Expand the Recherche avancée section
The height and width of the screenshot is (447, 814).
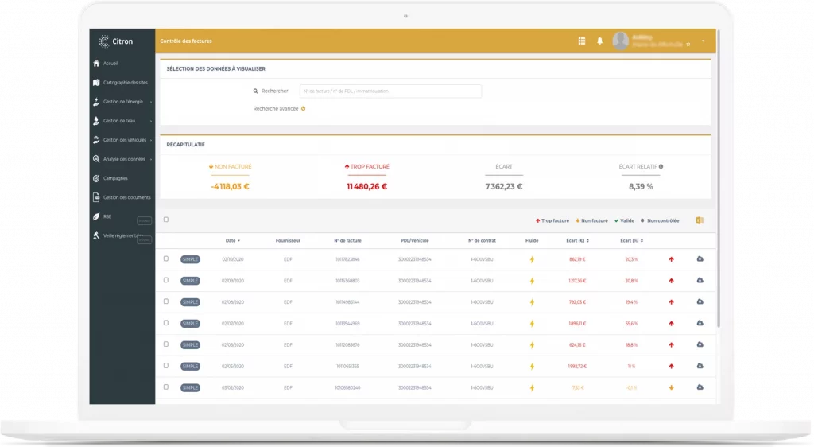tap(304, 109)
